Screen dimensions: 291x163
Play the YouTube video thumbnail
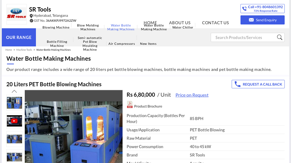pyautogui.click(x=14, y=121)
